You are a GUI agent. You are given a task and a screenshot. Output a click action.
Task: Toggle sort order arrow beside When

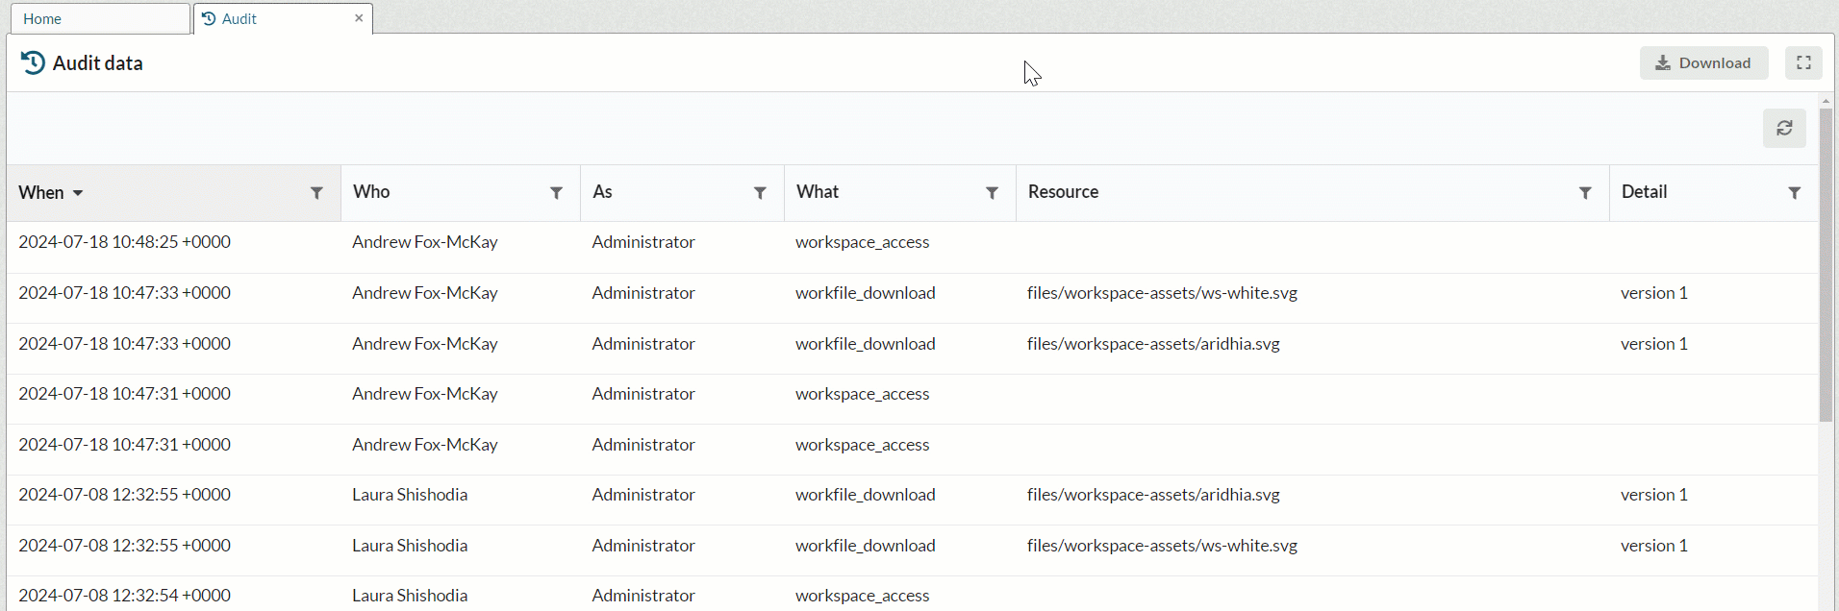[78, 193]
